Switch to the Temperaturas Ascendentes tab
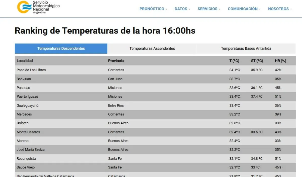 click(152, 49)
